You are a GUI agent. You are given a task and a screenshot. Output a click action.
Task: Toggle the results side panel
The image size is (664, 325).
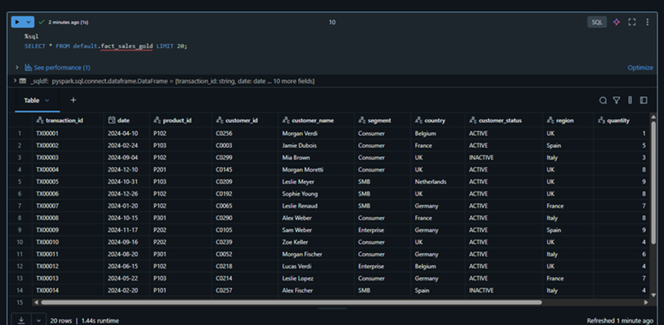643,100
